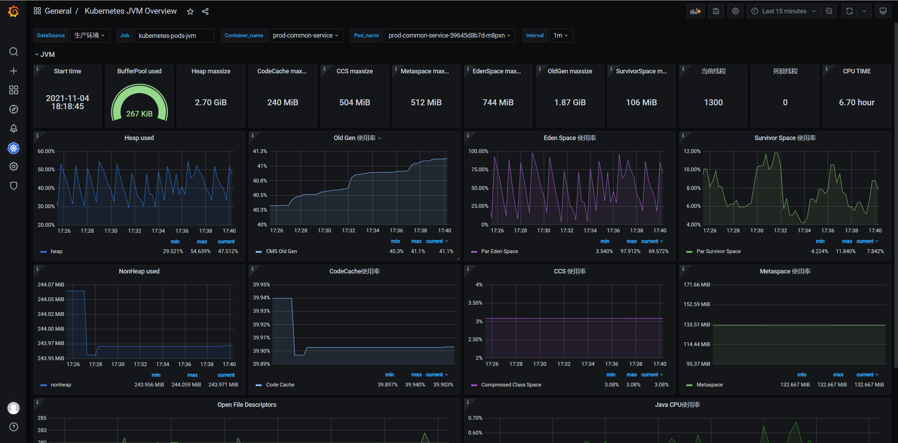Click the Grafana logo home icon
The width and height of the screenshot is (898, 443).
pyautogui.click(x=13, y=12)
